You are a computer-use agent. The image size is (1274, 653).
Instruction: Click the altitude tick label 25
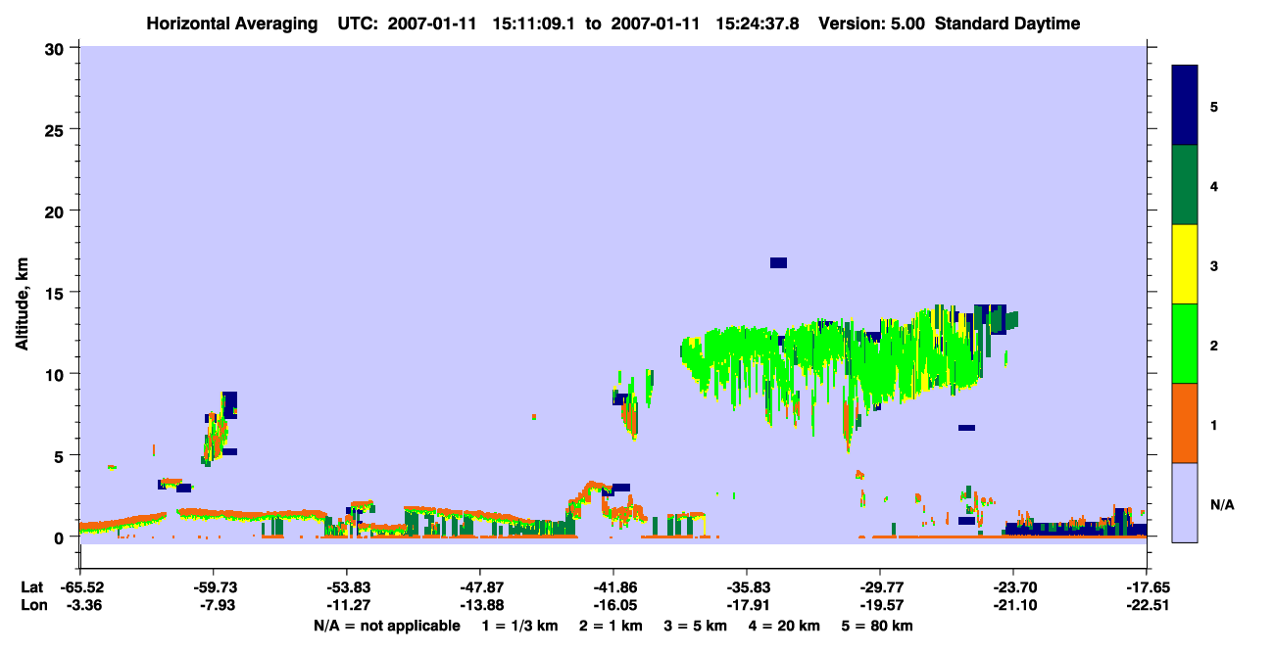[x=57, y=129]
